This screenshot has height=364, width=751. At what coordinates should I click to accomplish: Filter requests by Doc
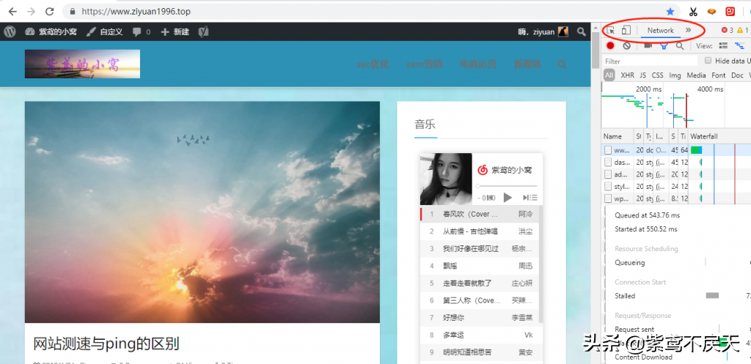click(x=737, y=75)
